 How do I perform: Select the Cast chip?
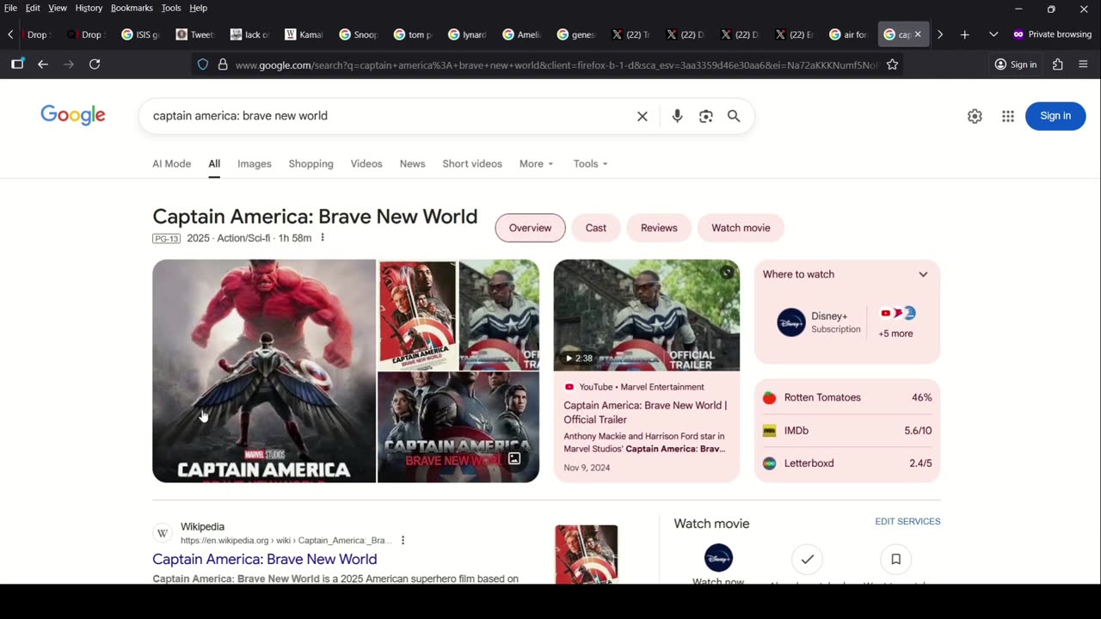pyautogui.click(x=596, y=228)
